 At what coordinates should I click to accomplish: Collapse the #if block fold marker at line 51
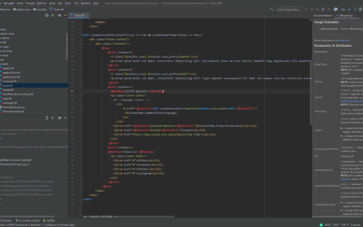point(82,35)
